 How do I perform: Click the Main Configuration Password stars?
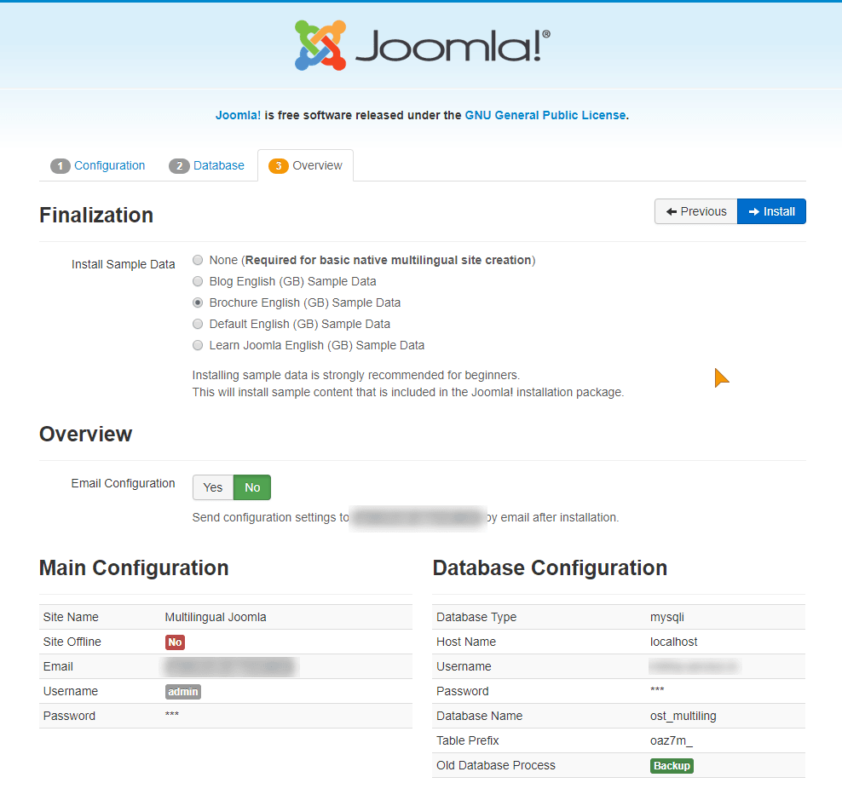(x=172, y=715)
